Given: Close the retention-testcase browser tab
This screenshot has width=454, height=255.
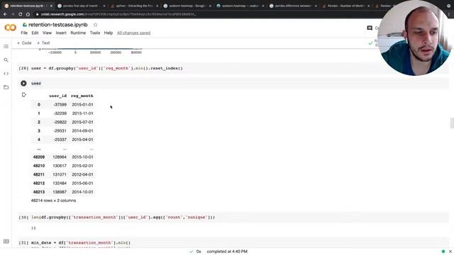Looking at the screenshot, I should 51,6.
